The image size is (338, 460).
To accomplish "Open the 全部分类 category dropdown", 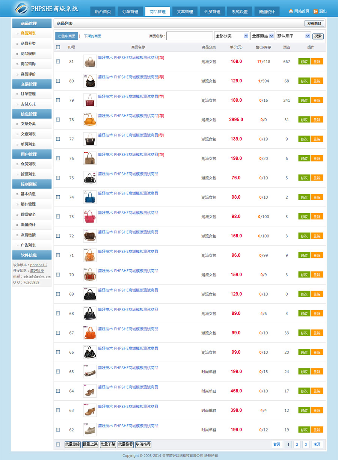I will click(231, 36).
